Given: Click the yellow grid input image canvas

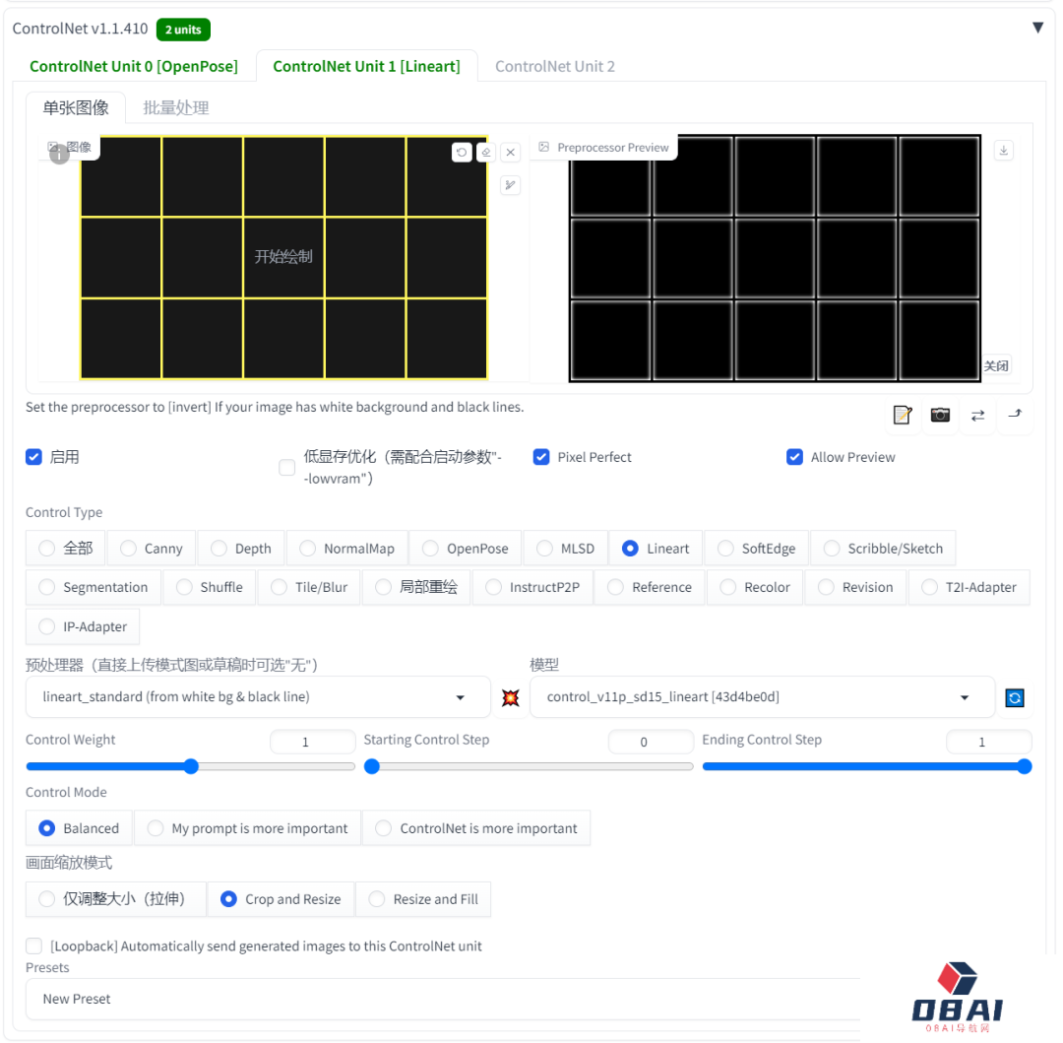Looking at the screenshot, I should tap(283, 257).
